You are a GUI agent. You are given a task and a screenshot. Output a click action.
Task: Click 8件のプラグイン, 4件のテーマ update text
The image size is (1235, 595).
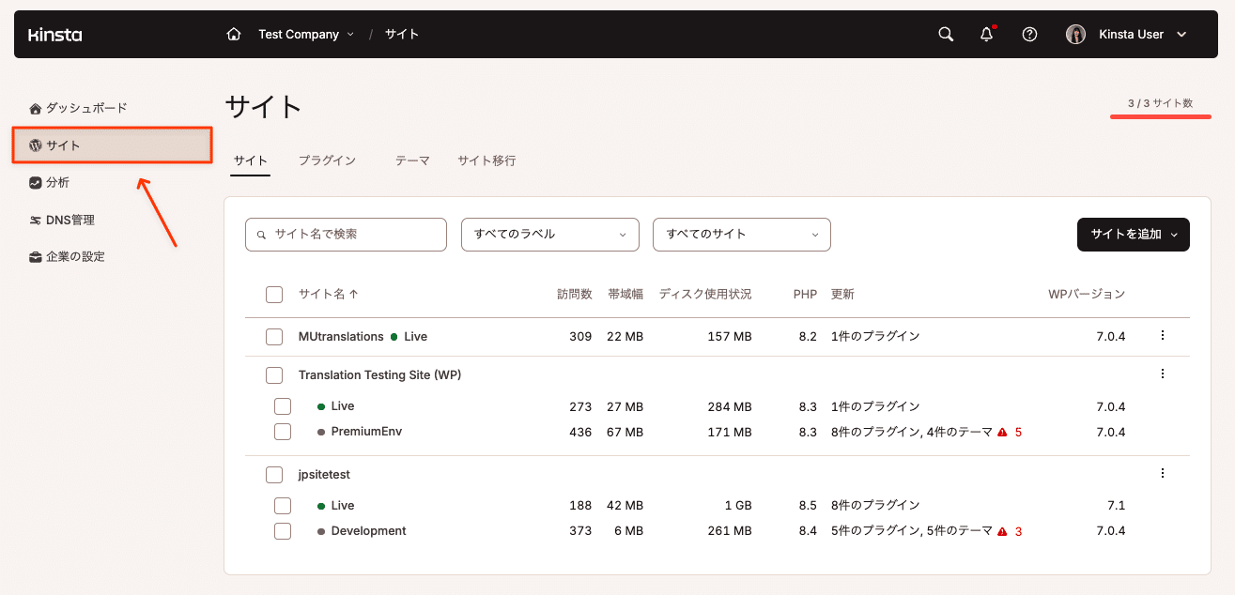point(911,432)
